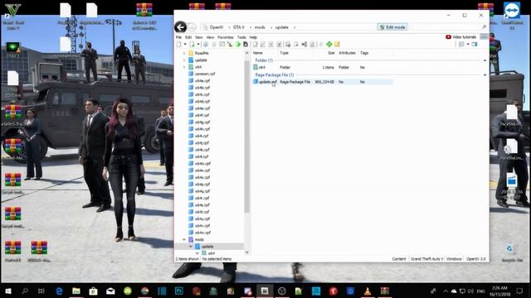Click the tree-structure toolbar icon

(230, 44)
